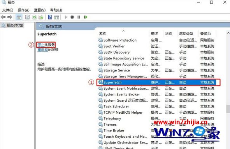230x149 pixels.
Task: Click the Forward arrow toolbar icon
Action: click(x=10, y=17)
